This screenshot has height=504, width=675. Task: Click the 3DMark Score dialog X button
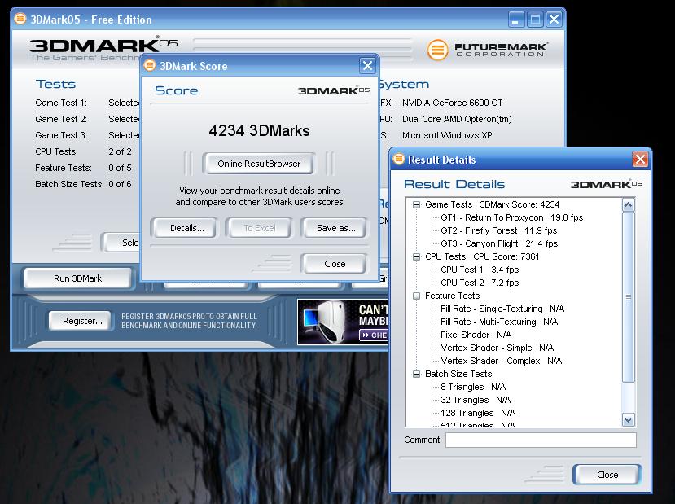(367, 65)
